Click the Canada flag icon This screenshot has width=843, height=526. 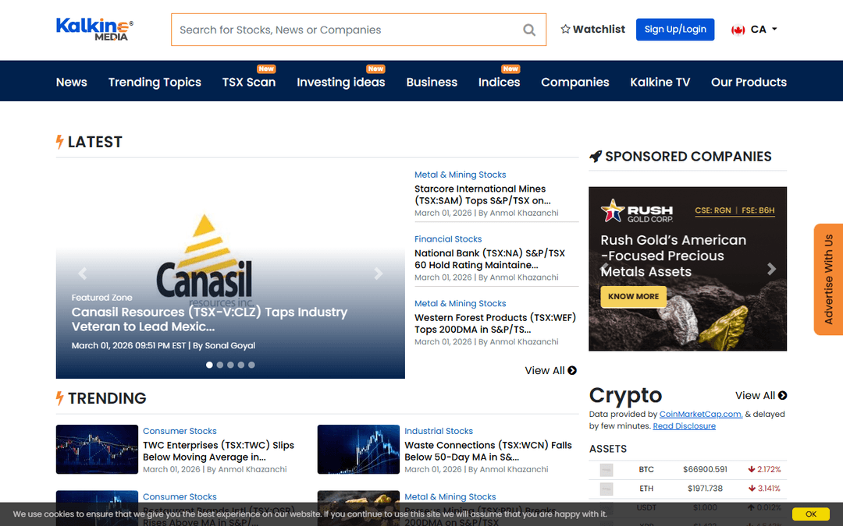738,30
